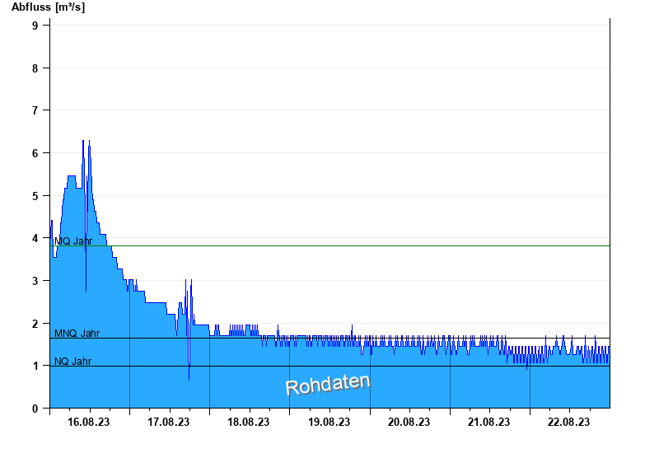Click the y-axis value 8
This screenshot has height=453, width=659.
click(x=35, y=68)
